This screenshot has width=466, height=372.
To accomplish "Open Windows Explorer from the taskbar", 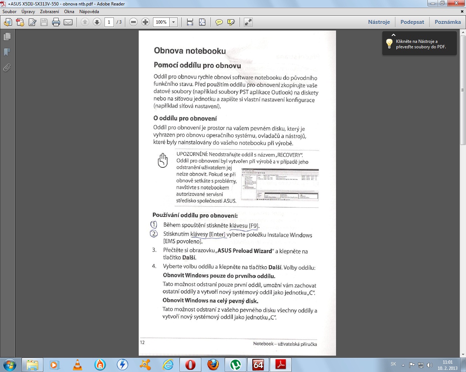I will click(32, 365).
